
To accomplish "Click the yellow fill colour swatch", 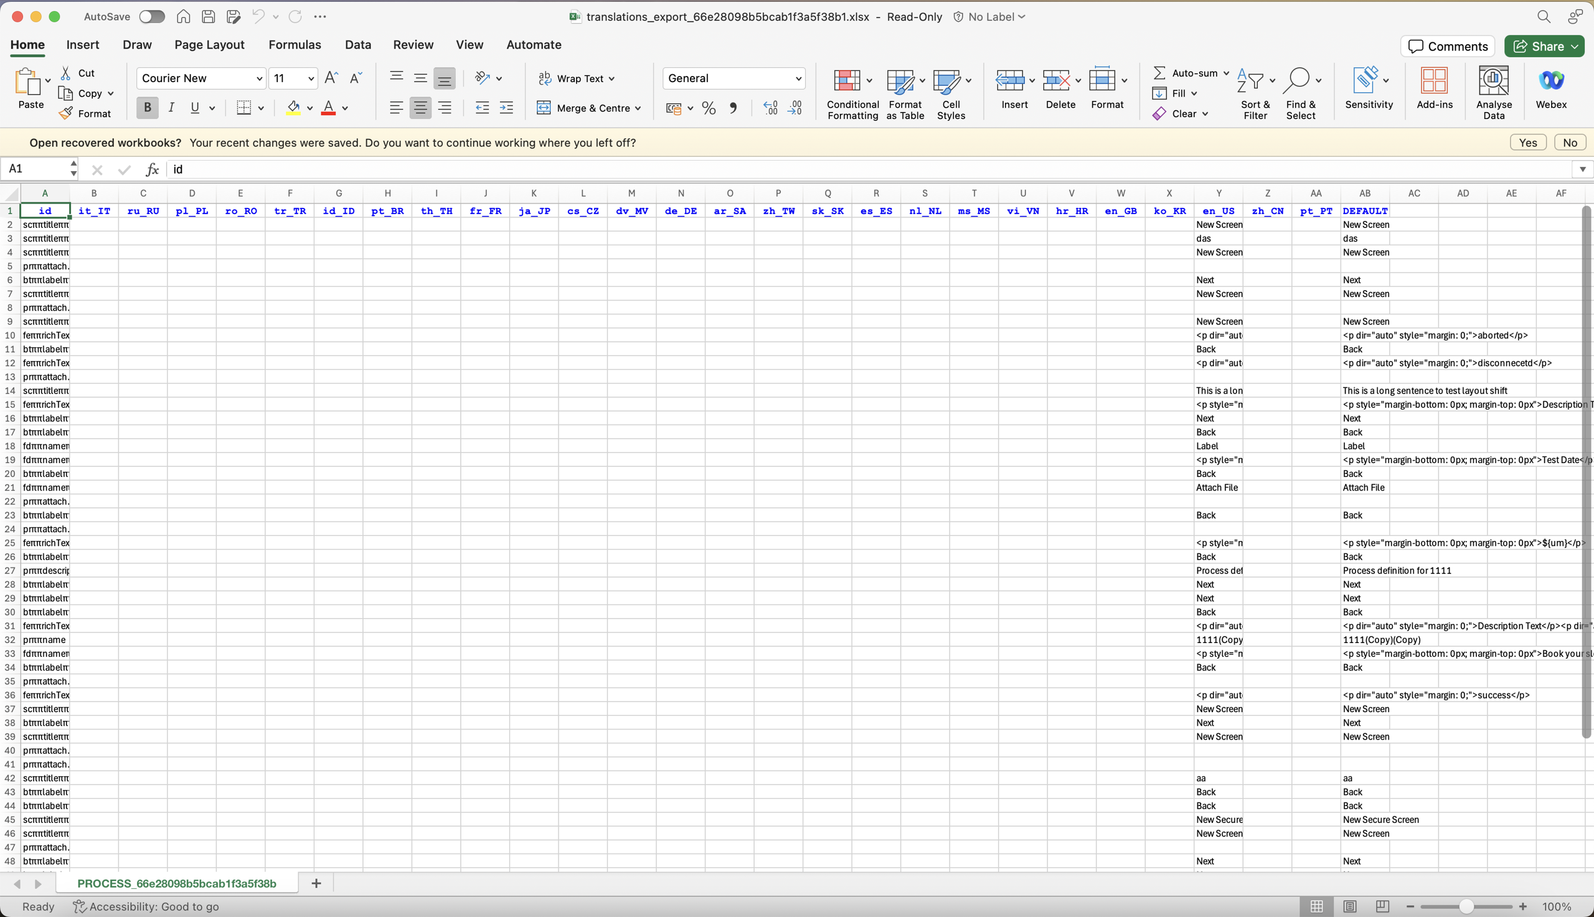I will click(293, 108).
